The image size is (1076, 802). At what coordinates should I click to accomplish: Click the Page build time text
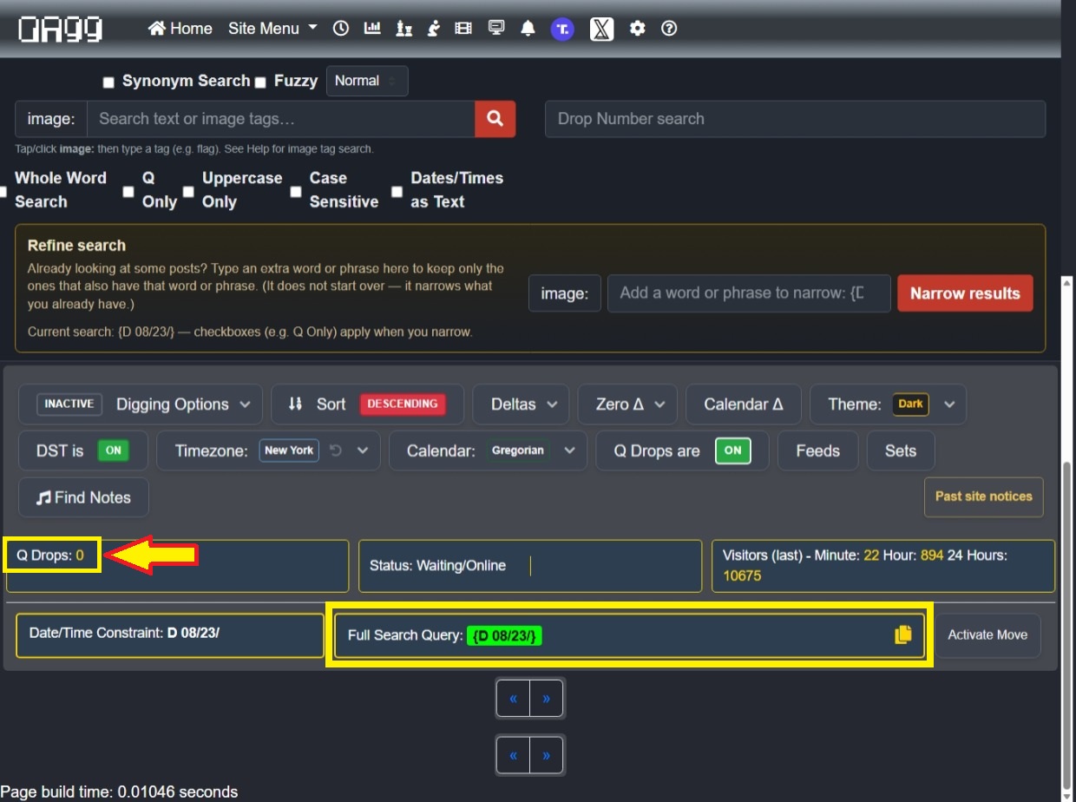point(119,792)
